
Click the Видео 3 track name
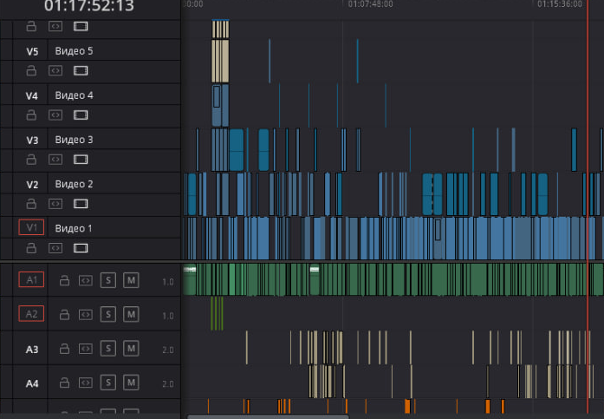[x=74, y=140]
